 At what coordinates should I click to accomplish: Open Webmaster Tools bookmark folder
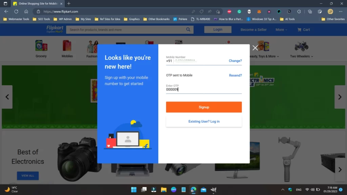[x=16, y=19]
